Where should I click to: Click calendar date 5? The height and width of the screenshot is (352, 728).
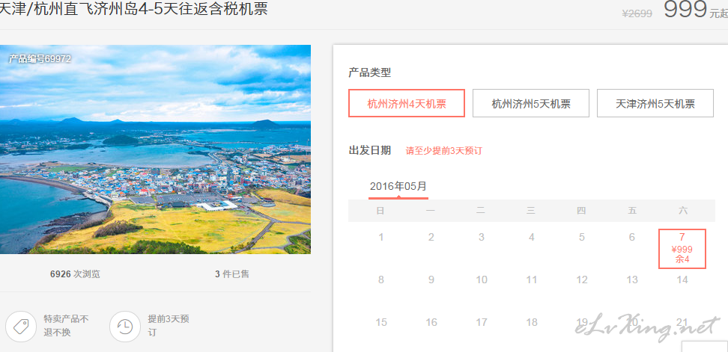(582, 238)
